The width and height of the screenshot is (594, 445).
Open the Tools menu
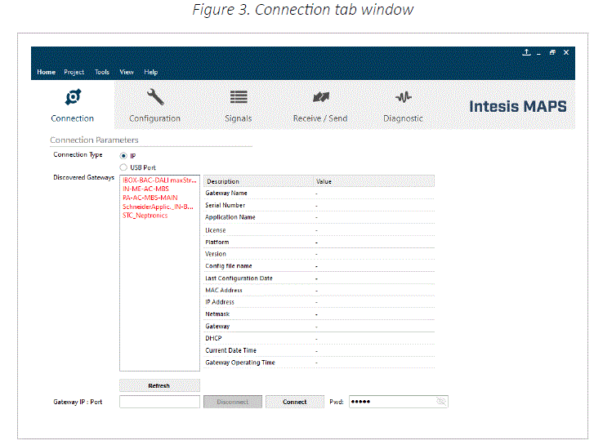pos(102,72)
